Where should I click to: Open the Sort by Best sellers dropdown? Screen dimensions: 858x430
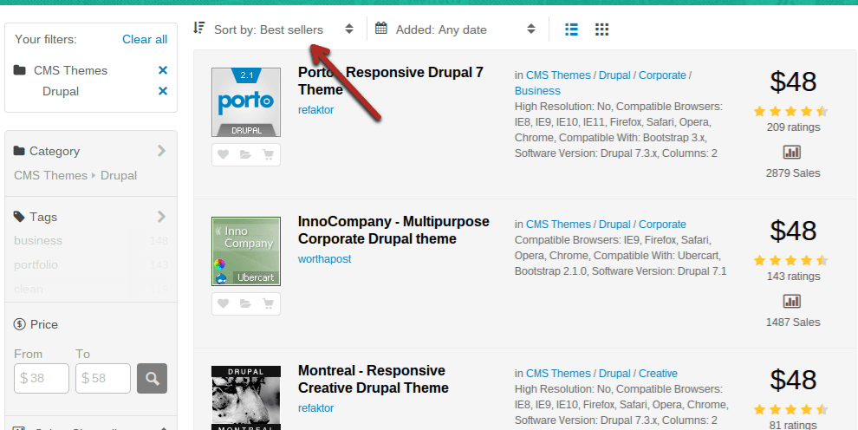[274, 29]
